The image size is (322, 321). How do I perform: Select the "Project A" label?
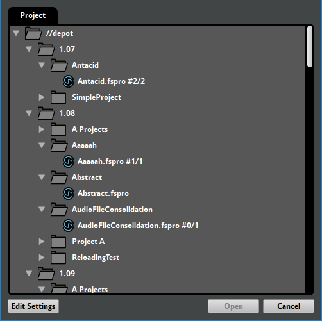pos(89,242)
